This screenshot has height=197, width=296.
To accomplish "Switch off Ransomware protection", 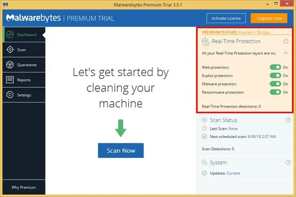I will pyautogui.click(x=276, y=92).
